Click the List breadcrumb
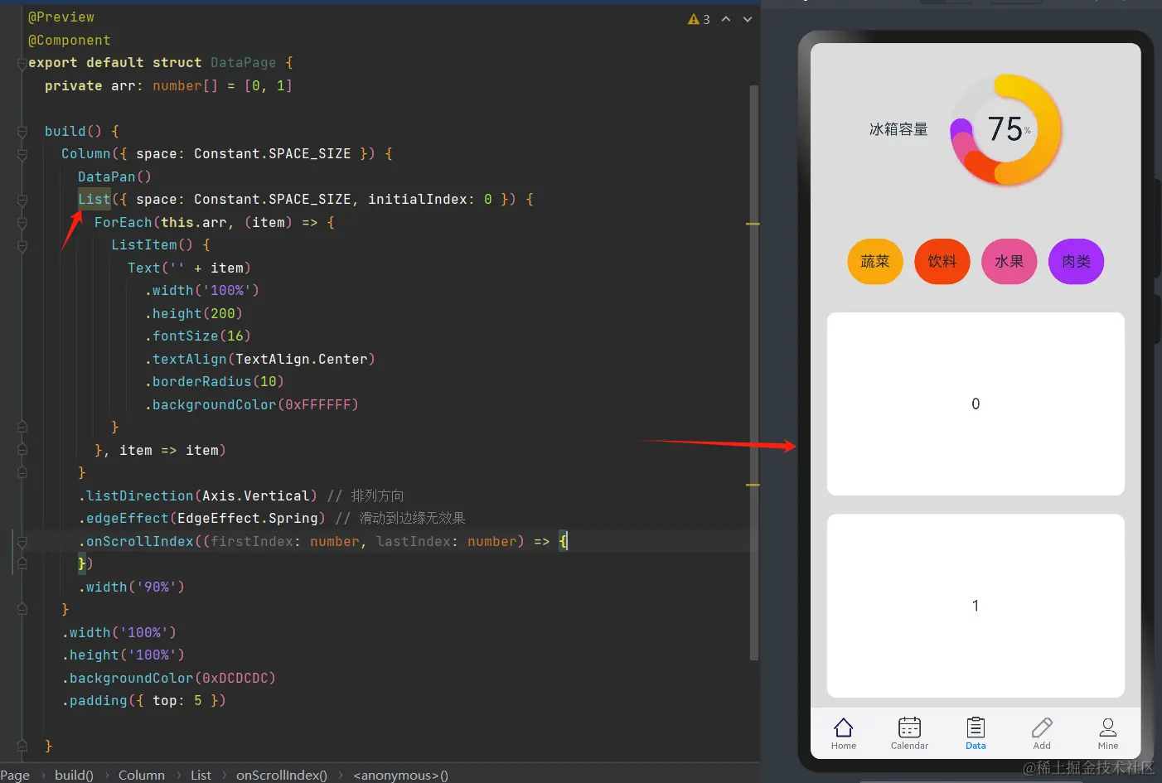 (x=201, y=775)
